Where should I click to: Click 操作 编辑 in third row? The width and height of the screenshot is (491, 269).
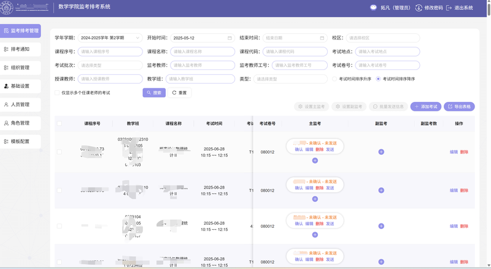[x=454, y=227]
